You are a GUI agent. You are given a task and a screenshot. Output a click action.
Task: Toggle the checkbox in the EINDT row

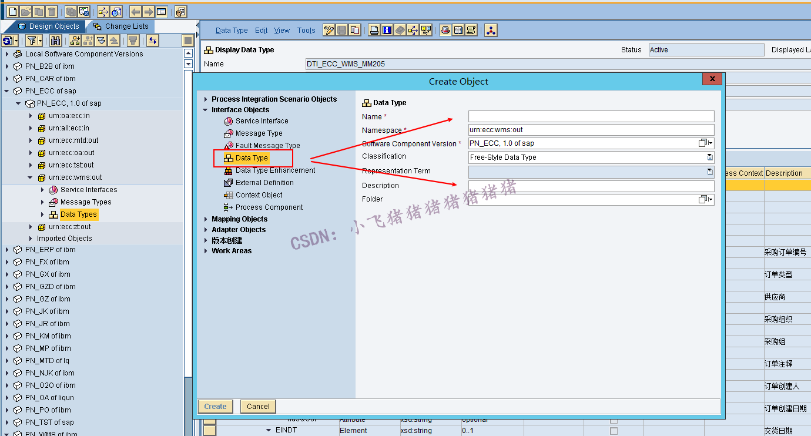point(614,431)
